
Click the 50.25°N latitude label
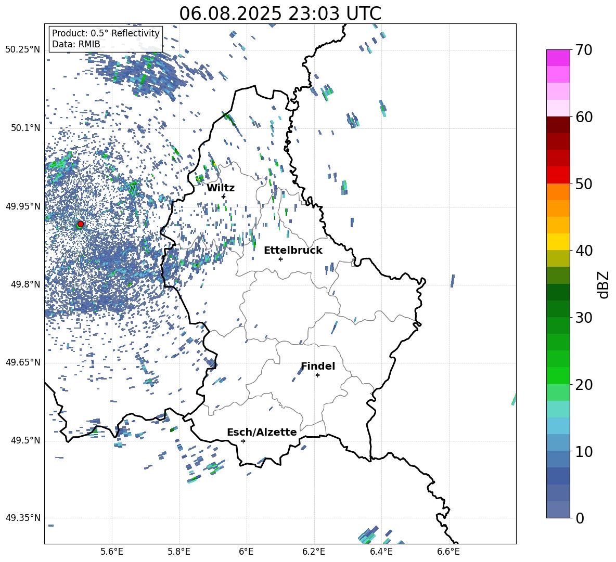(x=23, y=50)
